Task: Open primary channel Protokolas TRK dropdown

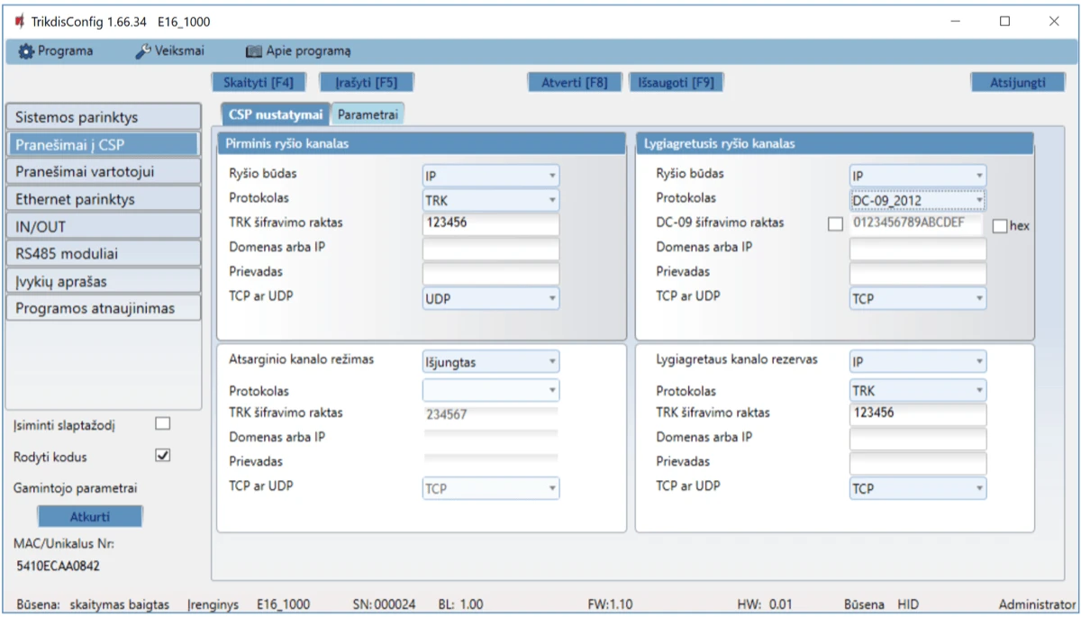Action: 490,200
